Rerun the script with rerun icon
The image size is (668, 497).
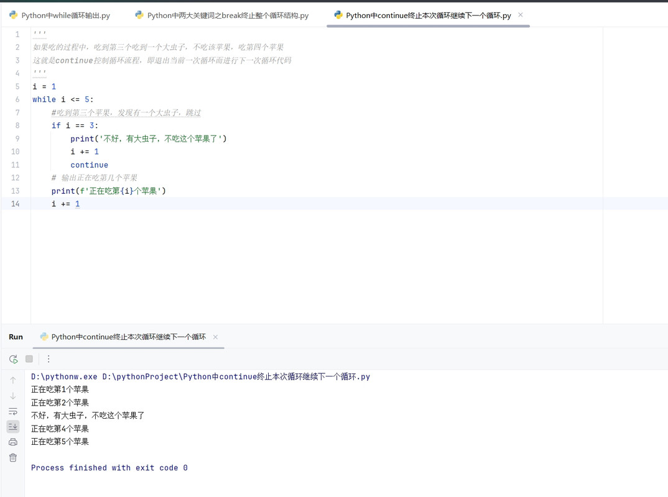pyautogui.click(x=13, y=359)
